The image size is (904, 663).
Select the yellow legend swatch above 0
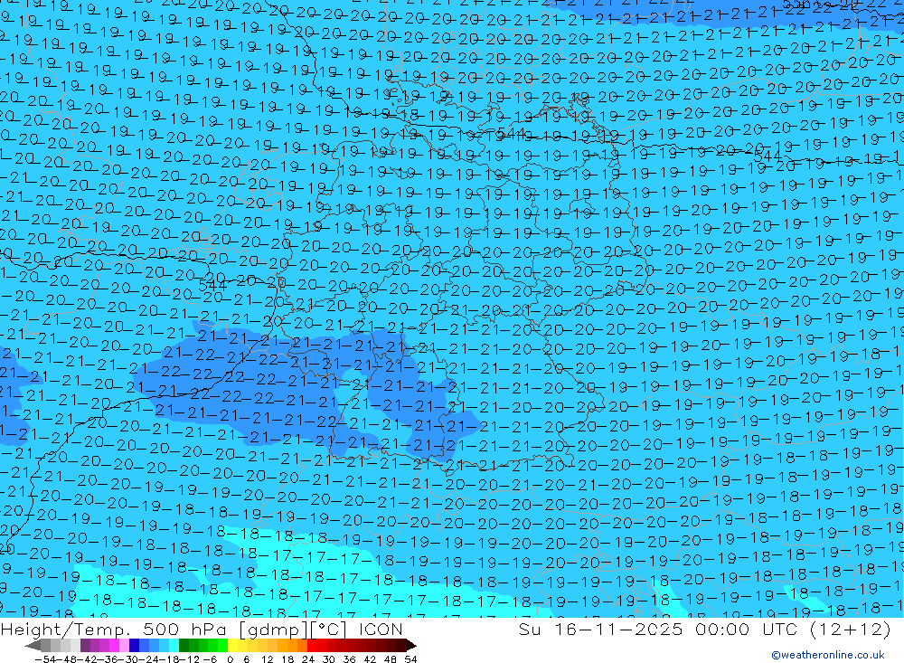(232, 645)
